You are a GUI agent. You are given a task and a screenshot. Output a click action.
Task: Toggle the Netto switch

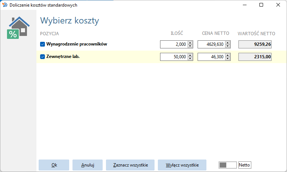click(227, 165)
